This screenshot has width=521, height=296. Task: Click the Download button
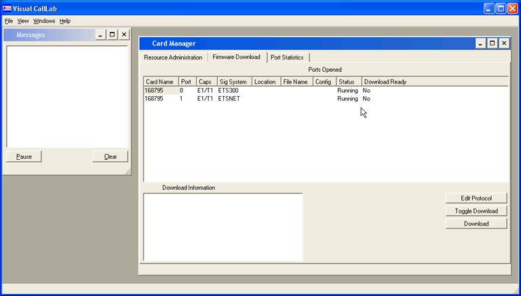(476, 224)
